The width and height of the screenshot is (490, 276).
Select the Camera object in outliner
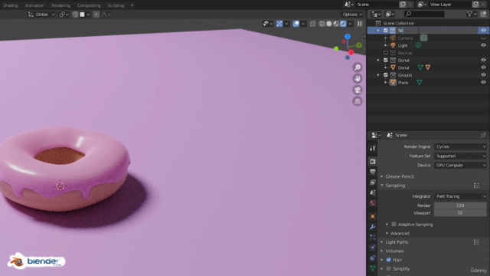(405, 38)
